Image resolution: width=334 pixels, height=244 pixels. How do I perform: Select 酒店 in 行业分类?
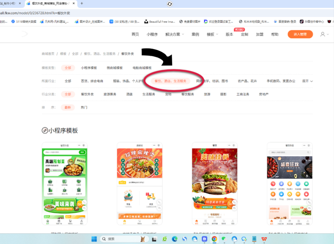pos(129,94)
